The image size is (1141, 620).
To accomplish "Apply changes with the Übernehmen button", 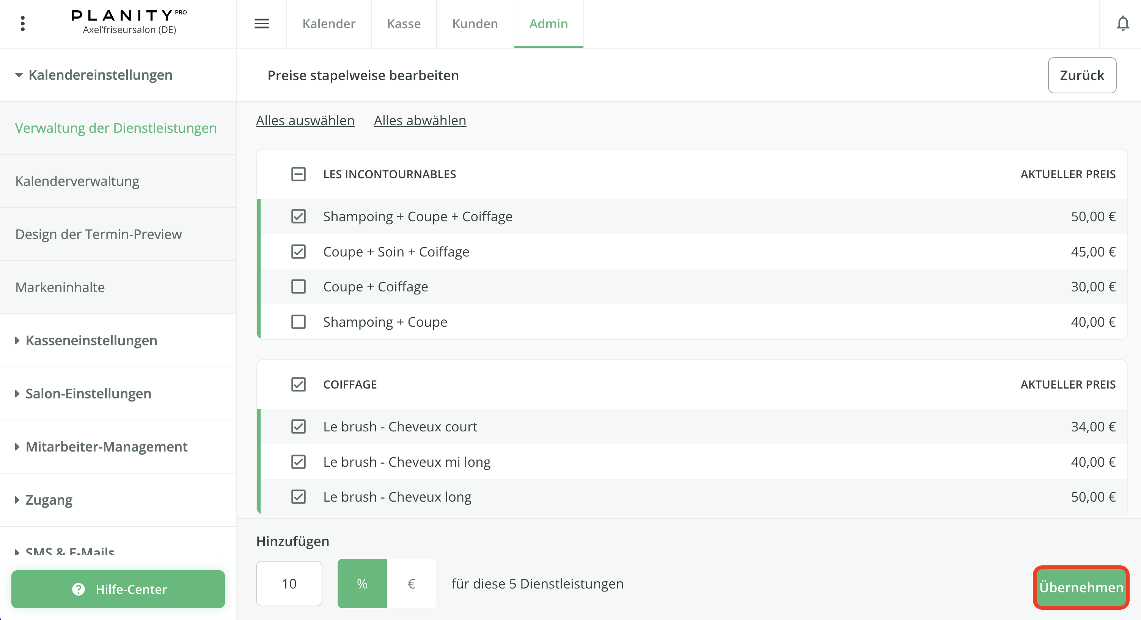I will [1081, 587].
